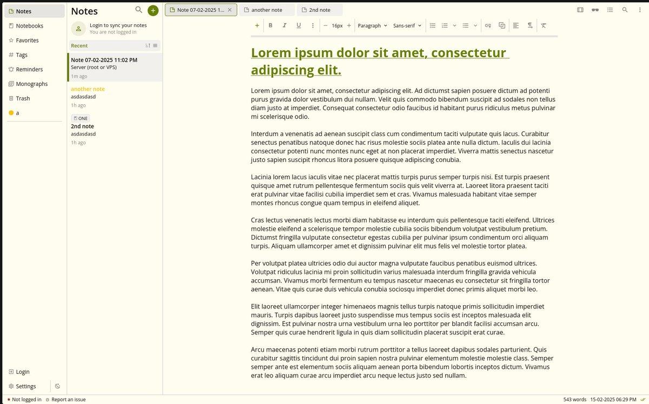Decrease the font size with minus button

[326, 25]
